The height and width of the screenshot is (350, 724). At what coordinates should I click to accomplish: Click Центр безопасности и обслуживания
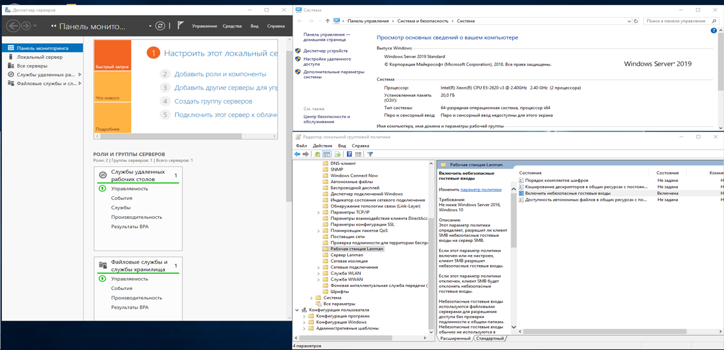326,119
